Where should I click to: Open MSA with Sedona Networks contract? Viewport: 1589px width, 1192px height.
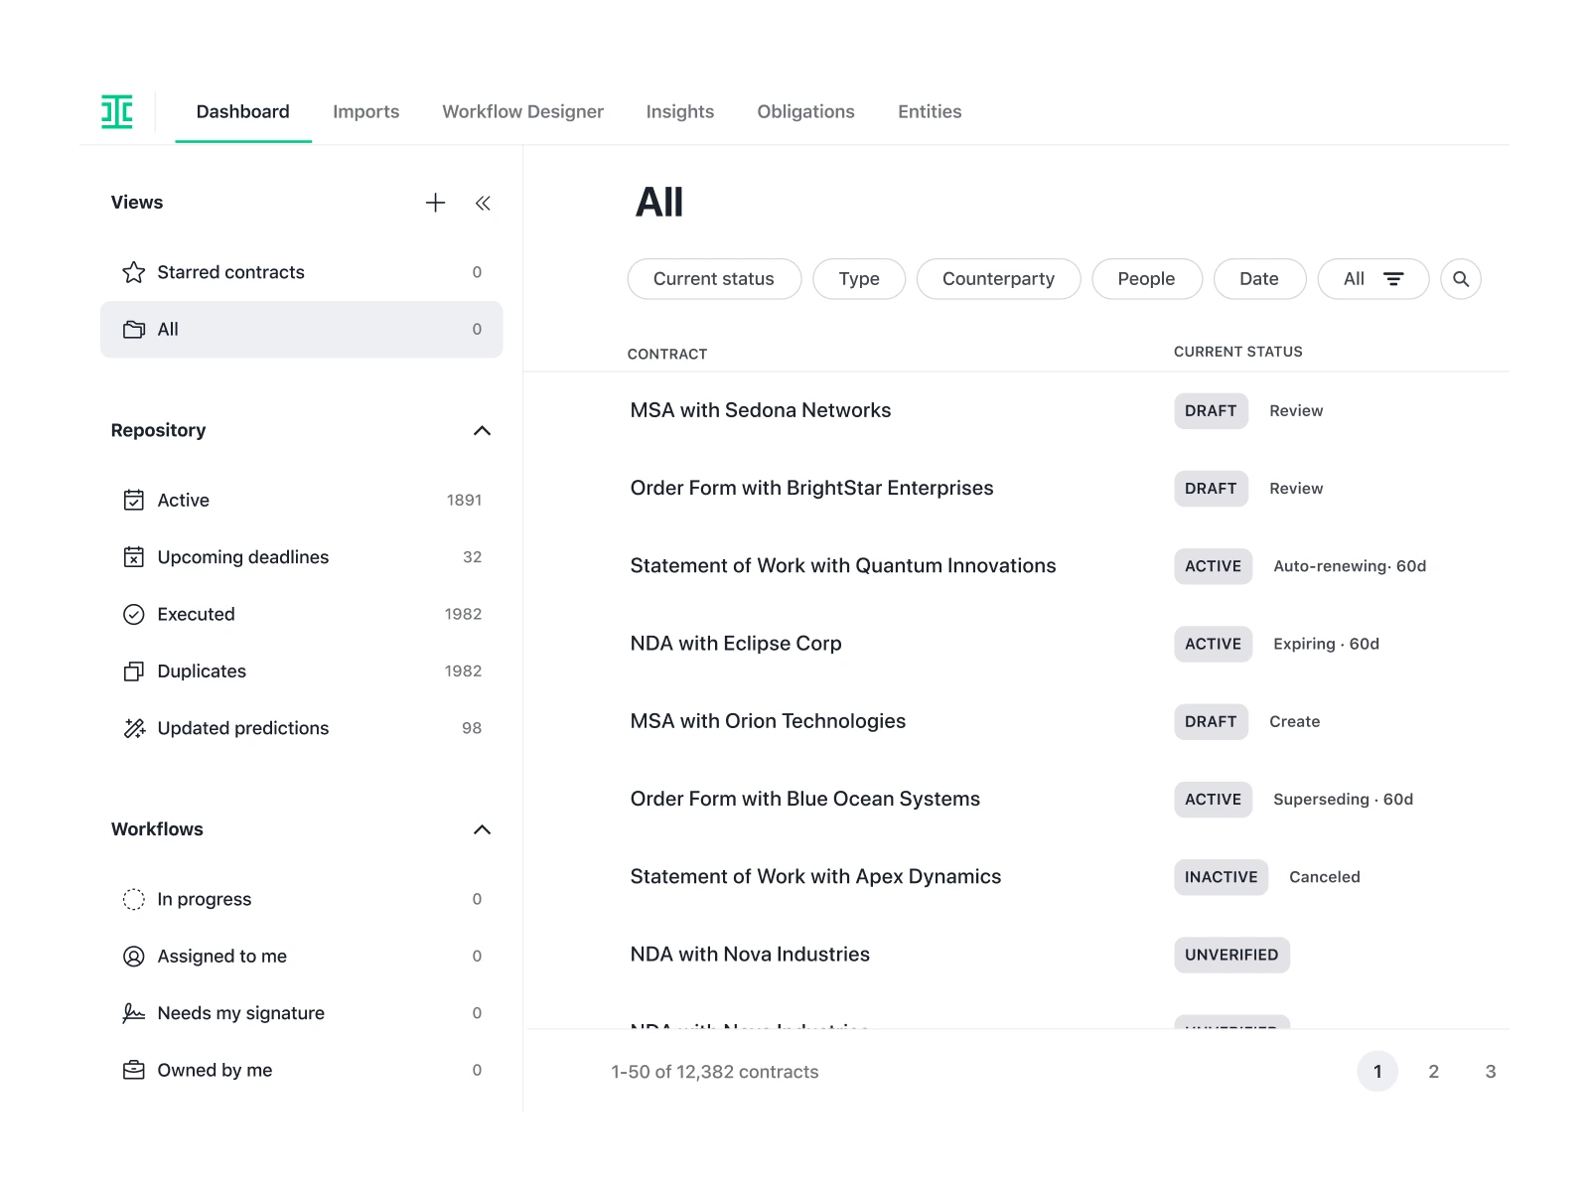(x=761, y=410)
